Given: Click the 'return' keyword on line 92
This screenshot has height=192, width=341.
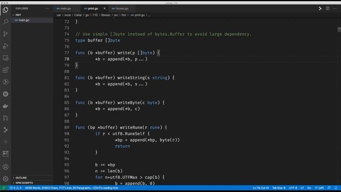Looking at the screenshot, I should [123, 146].
